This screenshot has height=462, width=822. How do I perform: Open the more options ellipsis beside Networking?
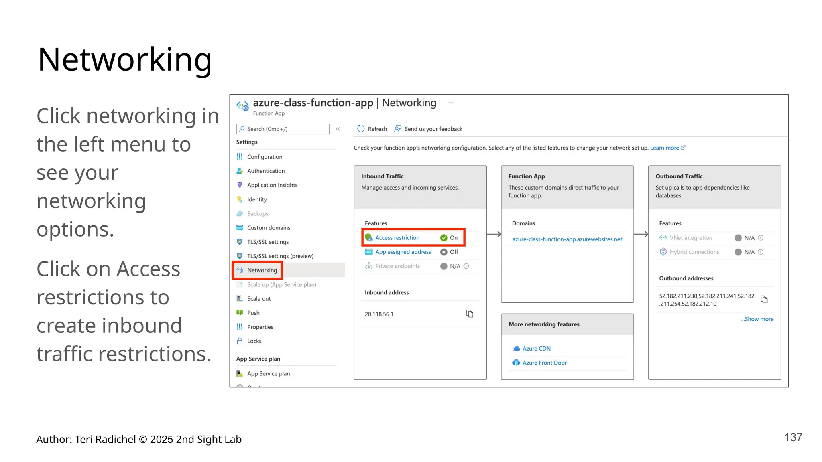(451, 103)
